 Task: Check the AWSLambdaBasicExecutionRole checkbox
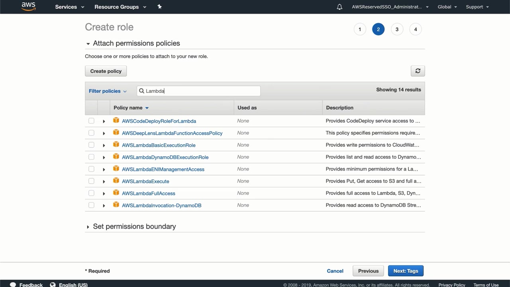91,145
